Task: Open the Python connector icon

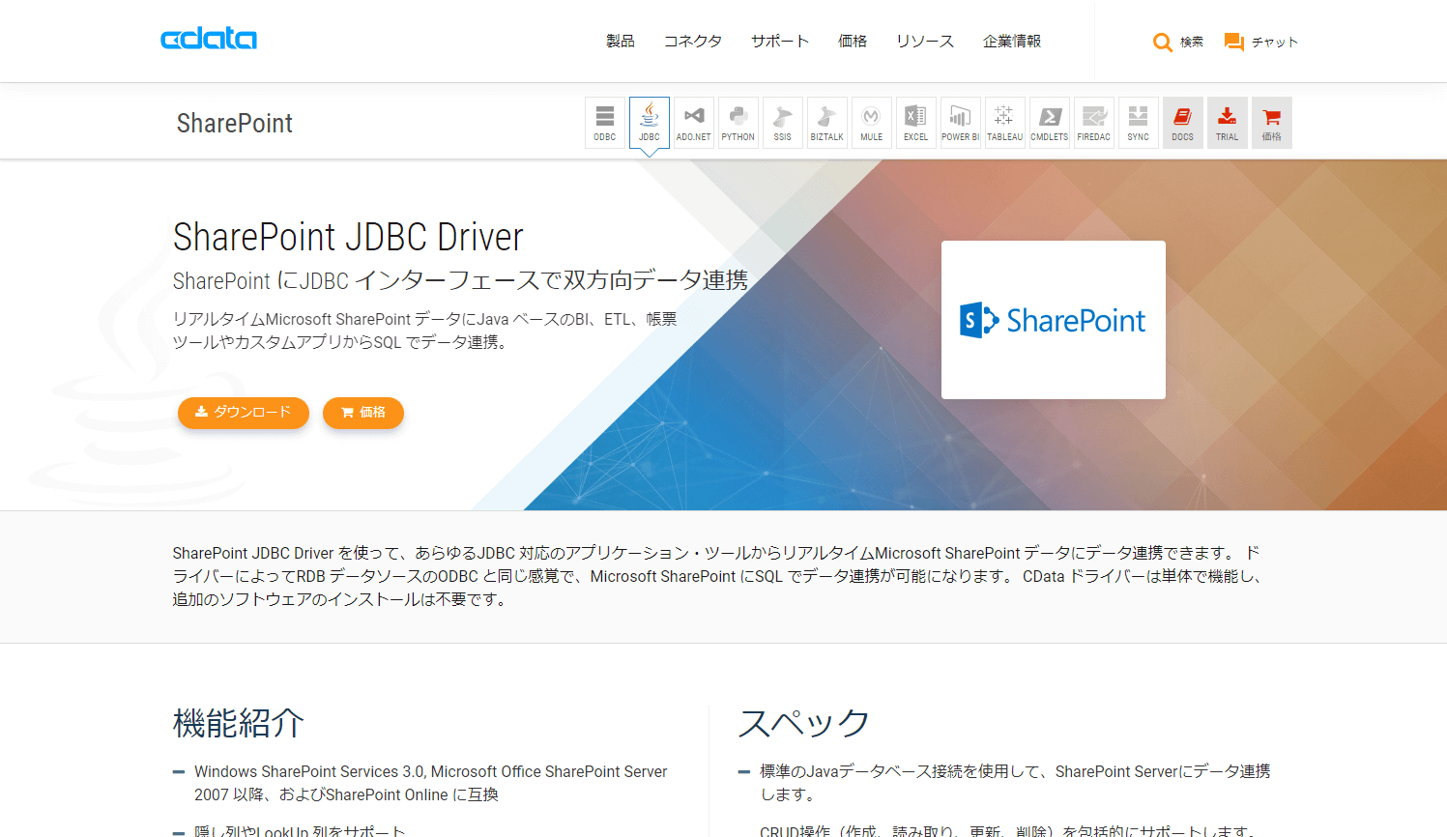Action: point(738,122)
